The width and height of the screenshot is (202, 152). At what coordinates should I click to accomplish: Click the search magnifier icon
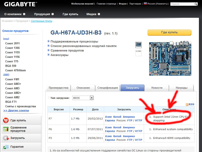tap(196, 4)
